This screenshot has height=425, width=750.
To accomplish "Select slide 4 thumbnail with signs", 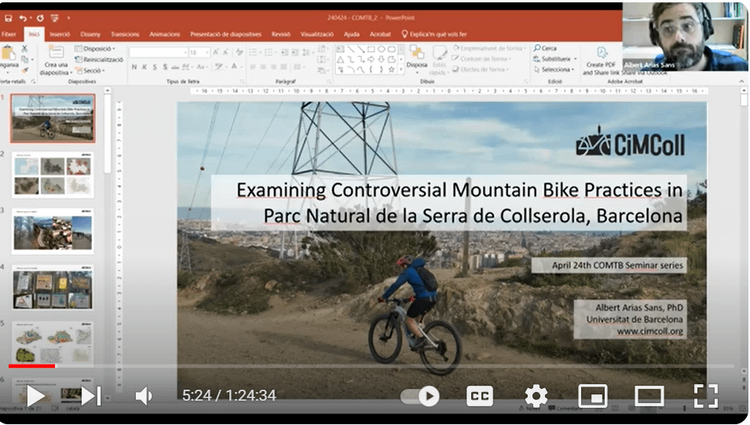I will [x=53, y=288].
